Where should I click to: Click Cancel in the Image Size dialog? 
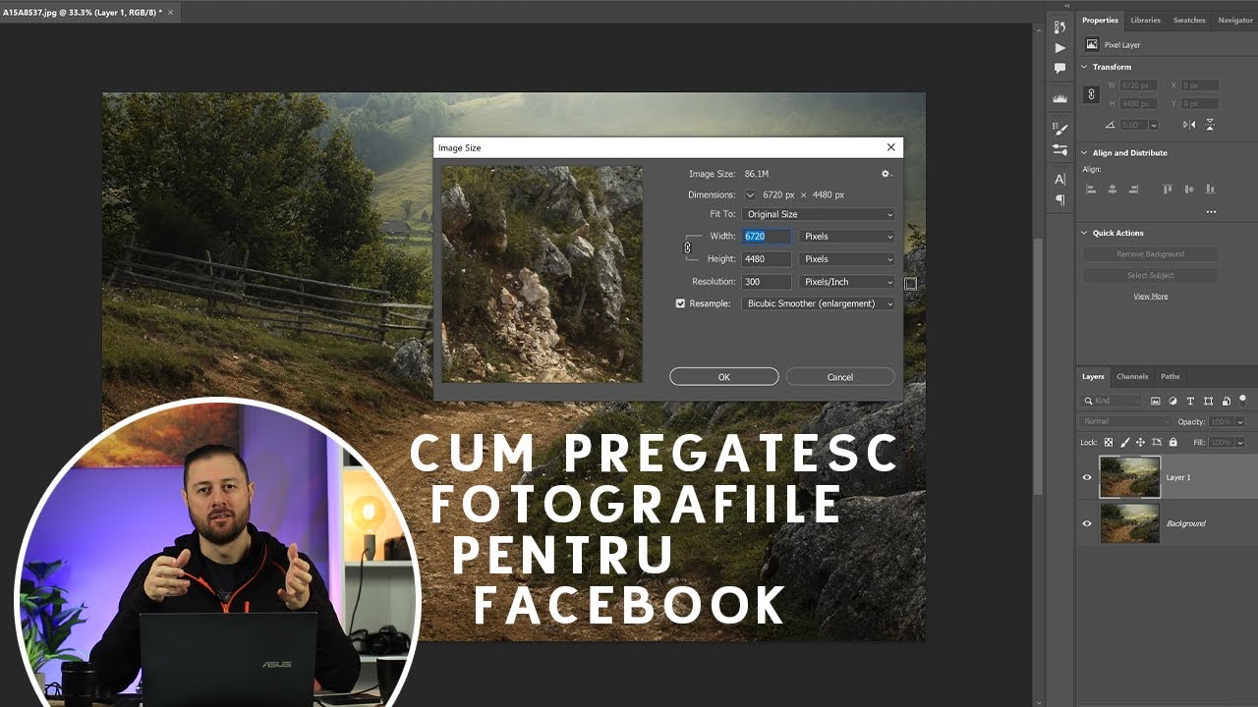point(840,377)
